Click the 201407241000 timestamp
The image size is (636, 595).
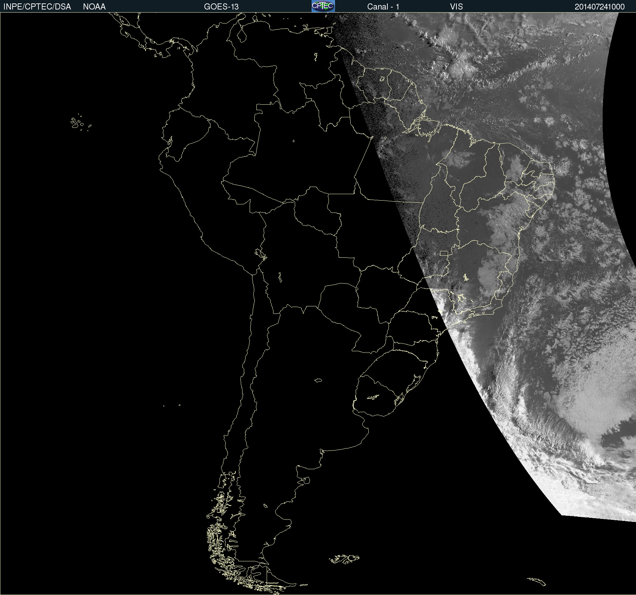(600, 7)
